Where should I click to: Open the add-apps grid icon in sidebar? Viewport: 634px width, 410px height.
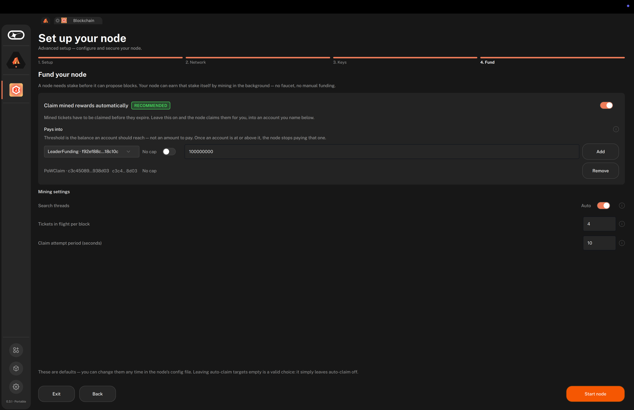[16, 350]
